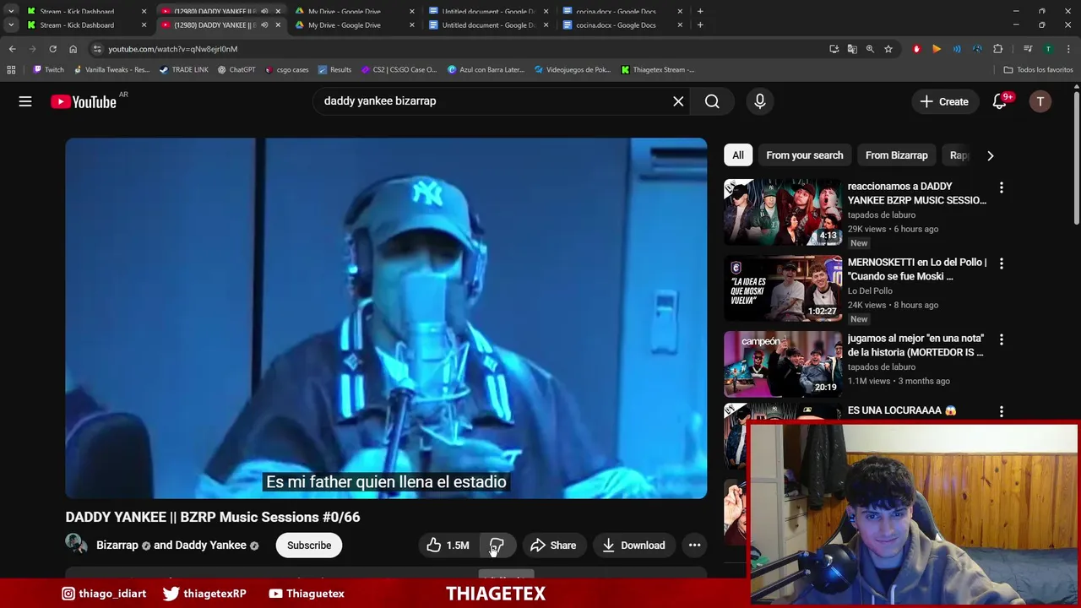Screen dimensions: 1081x608
Task: Open the 20:19 'campeón' thumbnail
Action: (783, 364)
